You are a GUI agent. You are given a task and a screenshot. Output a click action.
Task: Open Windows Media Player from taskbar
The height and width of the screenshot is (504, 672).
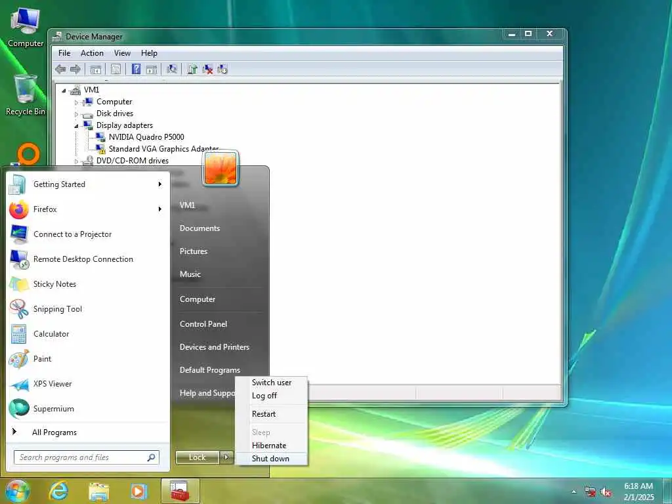138,491
